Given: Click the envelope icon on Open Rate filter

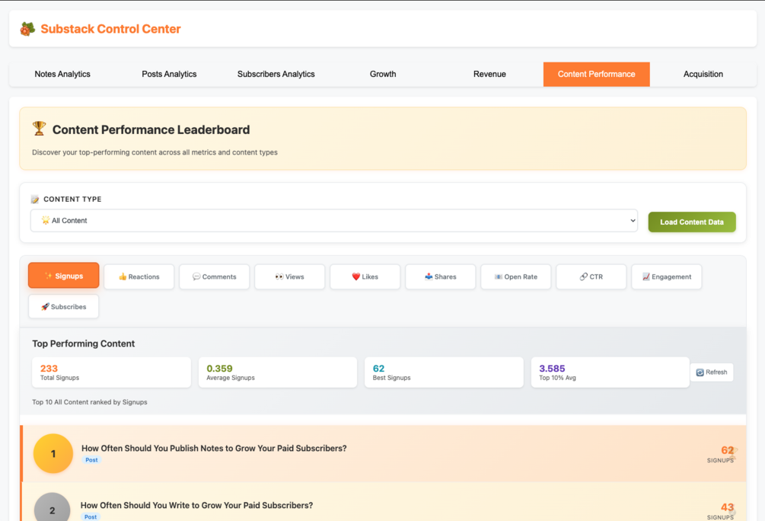Looking at the screenshot, I should 498,276.
